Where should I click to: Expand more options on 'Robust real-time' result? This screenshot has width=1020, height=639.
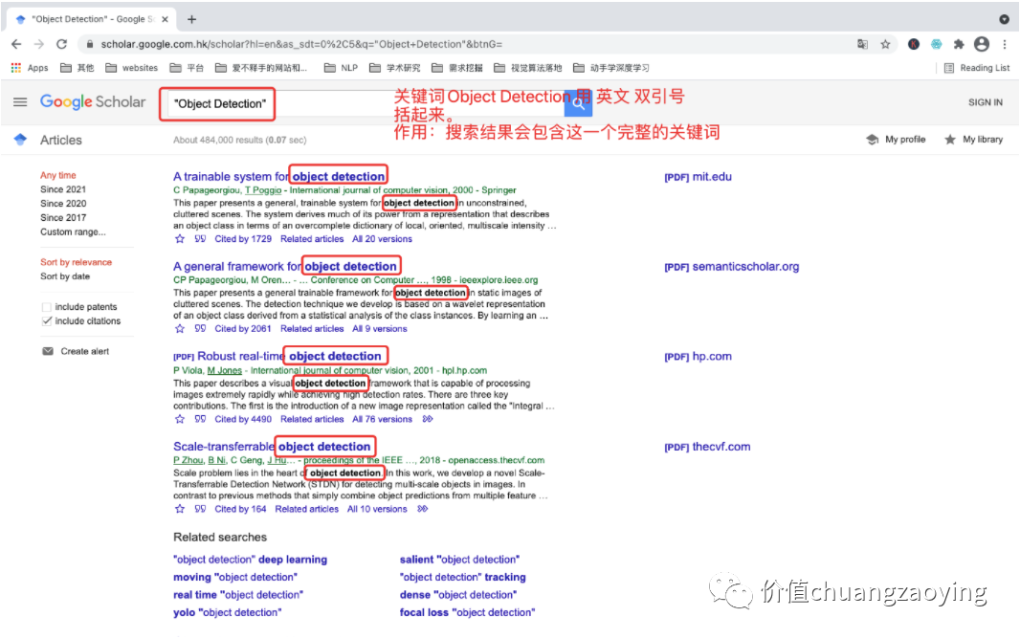click(x=428, y=419)
